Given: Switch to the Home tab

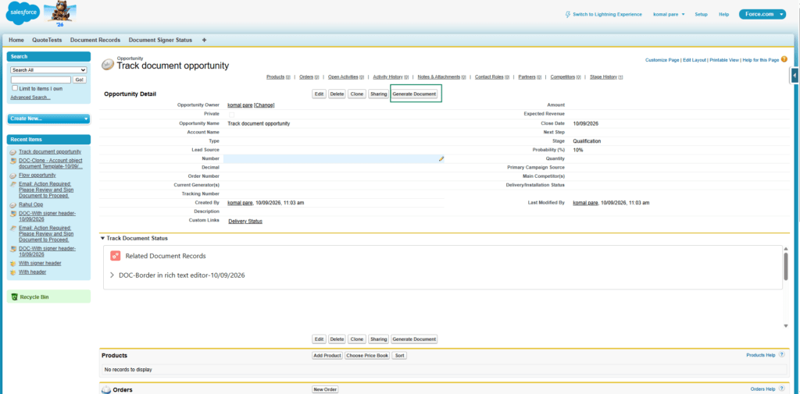Looking at the screenshot, I should [16, 40].
